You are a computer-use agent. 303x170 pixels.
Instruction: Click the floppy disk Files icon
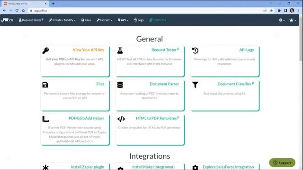click(45, 85)
